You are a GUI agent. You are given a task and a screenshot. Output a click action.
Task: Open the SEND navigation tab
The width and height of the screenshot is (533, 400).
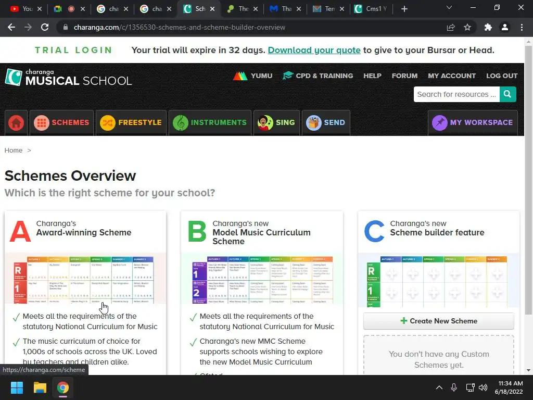[326, 123]
